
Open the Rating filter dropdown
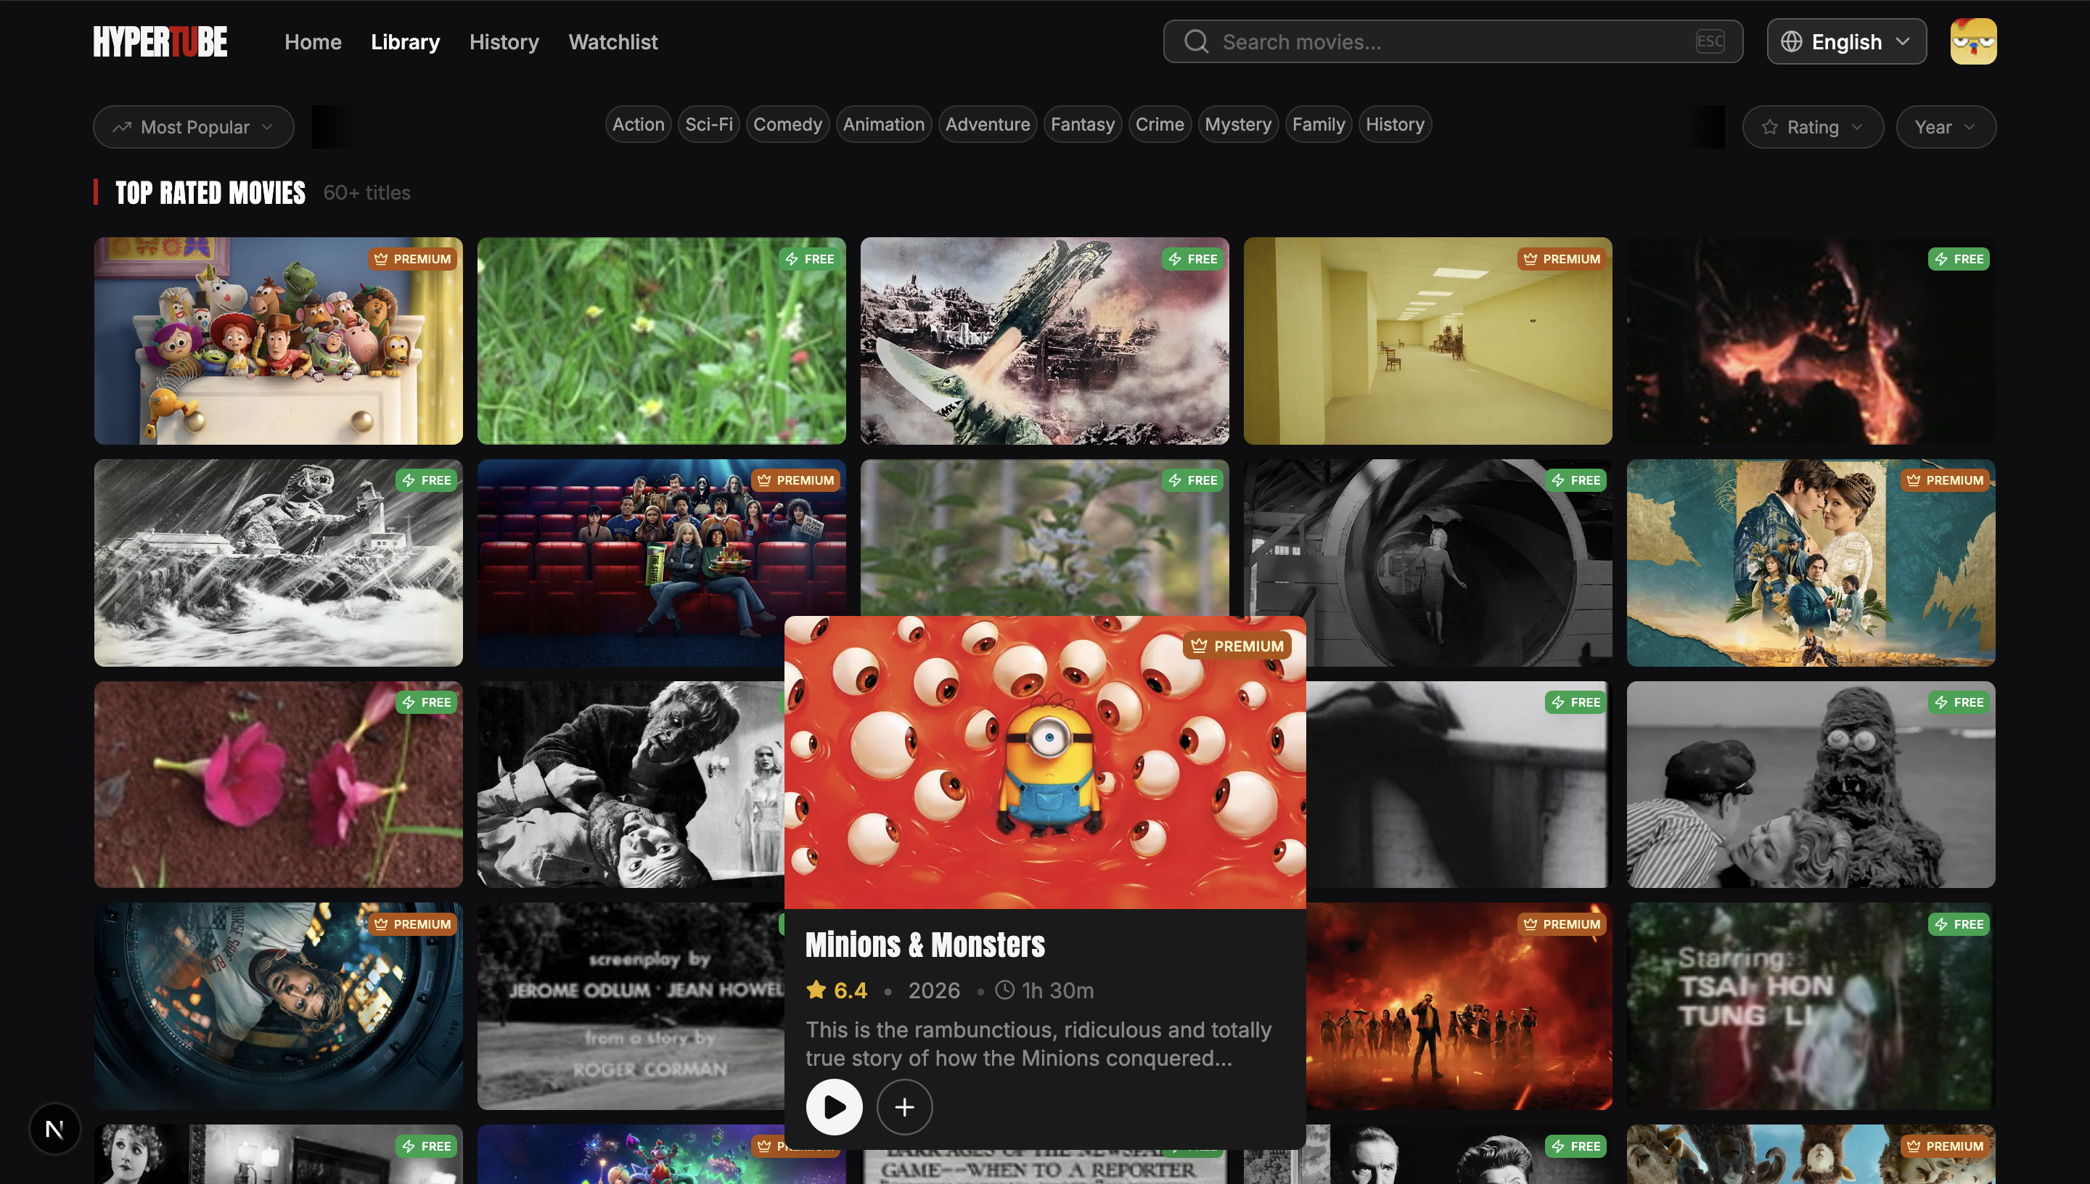click(1813, 127)
